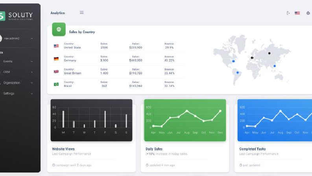The image size is (312, 176).
Task: Open Organization in the sidebar
Action: click(11, 82)
